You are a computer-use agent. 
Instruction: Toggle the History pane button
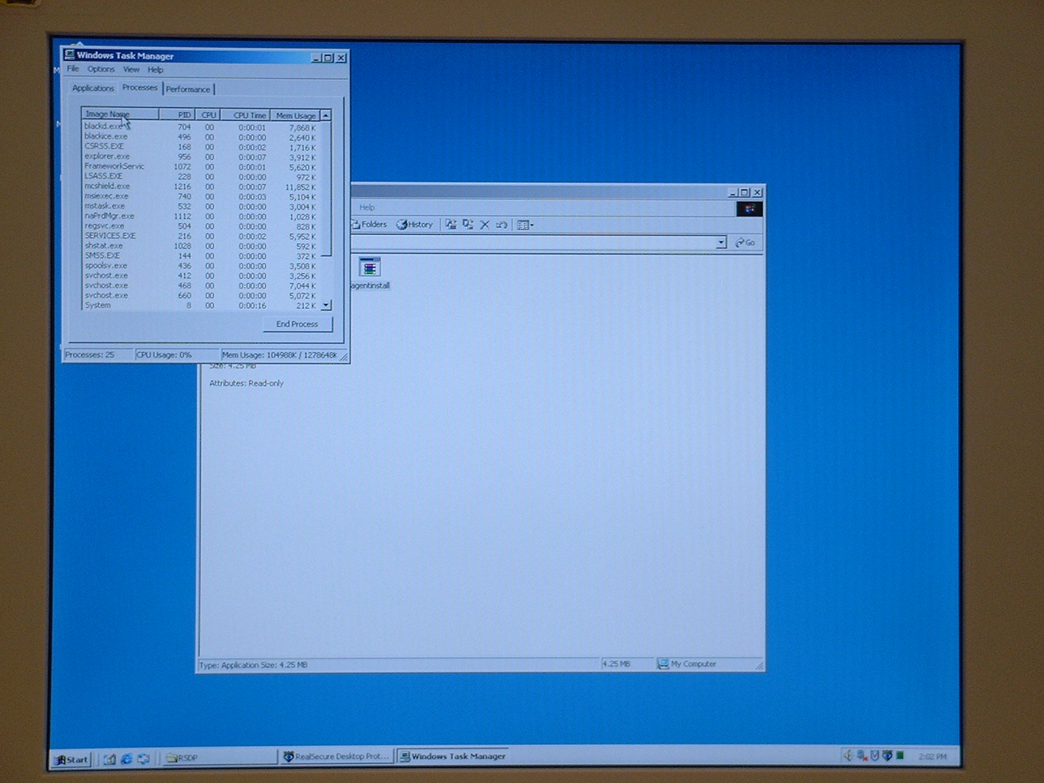tap(415, 224)
